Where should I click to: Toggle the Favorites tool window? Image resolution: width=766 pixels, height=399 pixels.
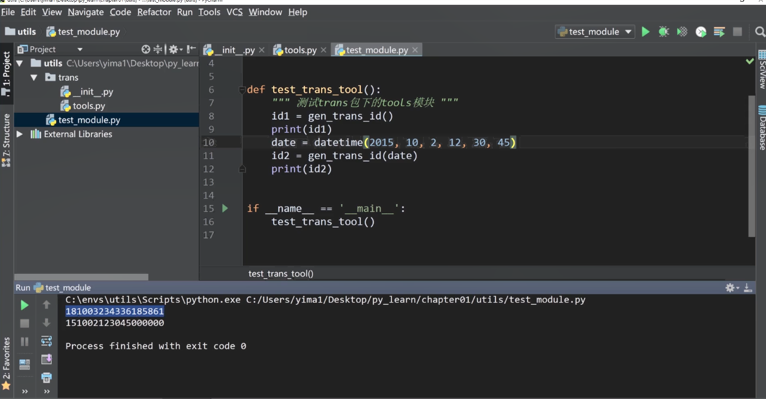(x=7, y=363)
